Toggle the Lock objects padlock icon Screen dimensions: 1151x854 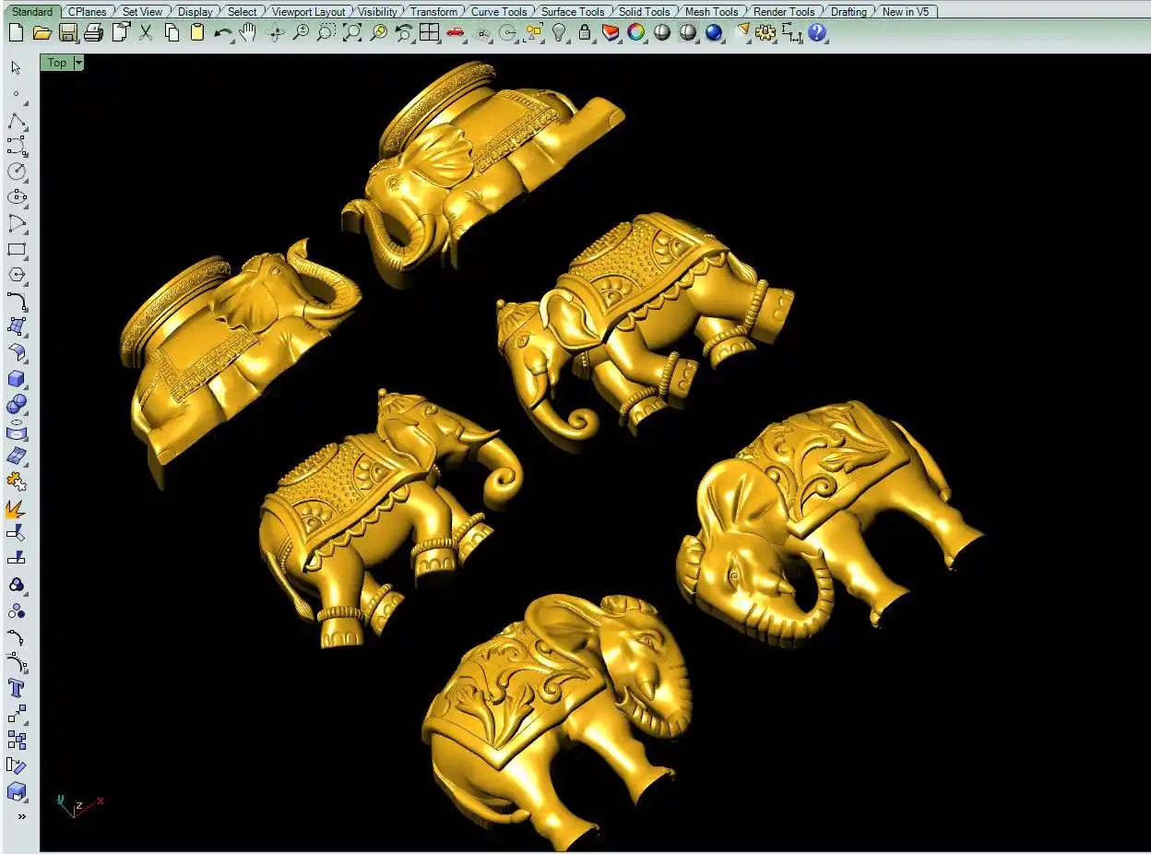pos(585,33)
